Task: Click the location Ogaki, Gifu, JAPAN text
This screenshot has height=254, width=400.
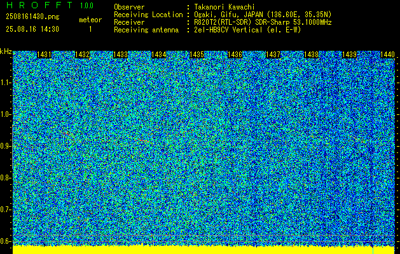Action: coord(263,15)
